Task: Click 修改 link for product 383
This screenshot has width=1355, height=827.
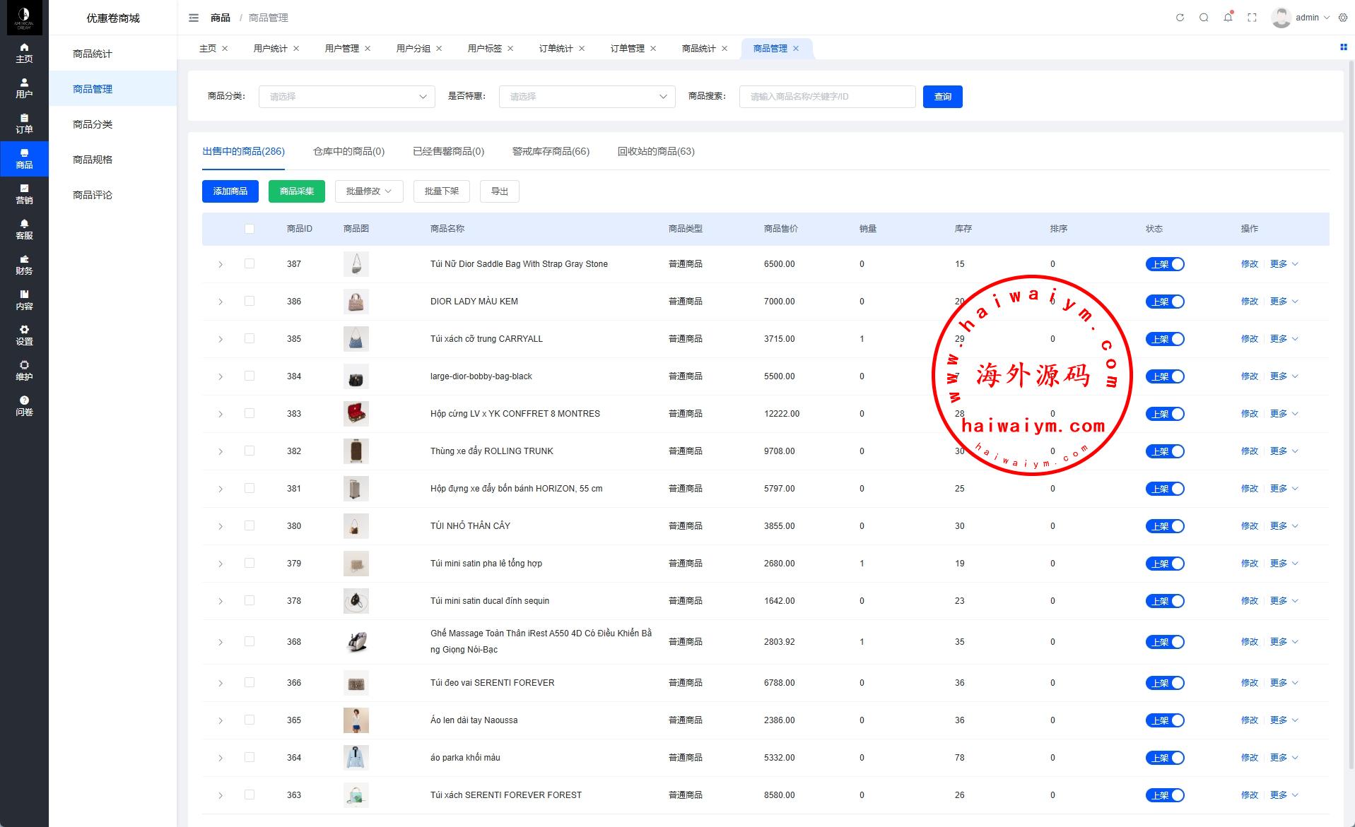Action: pyautogui.click(x=1249, y=414)
